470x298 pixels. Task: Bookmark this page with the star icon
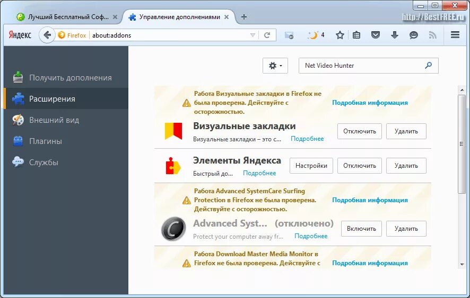[x=340, y=35]
